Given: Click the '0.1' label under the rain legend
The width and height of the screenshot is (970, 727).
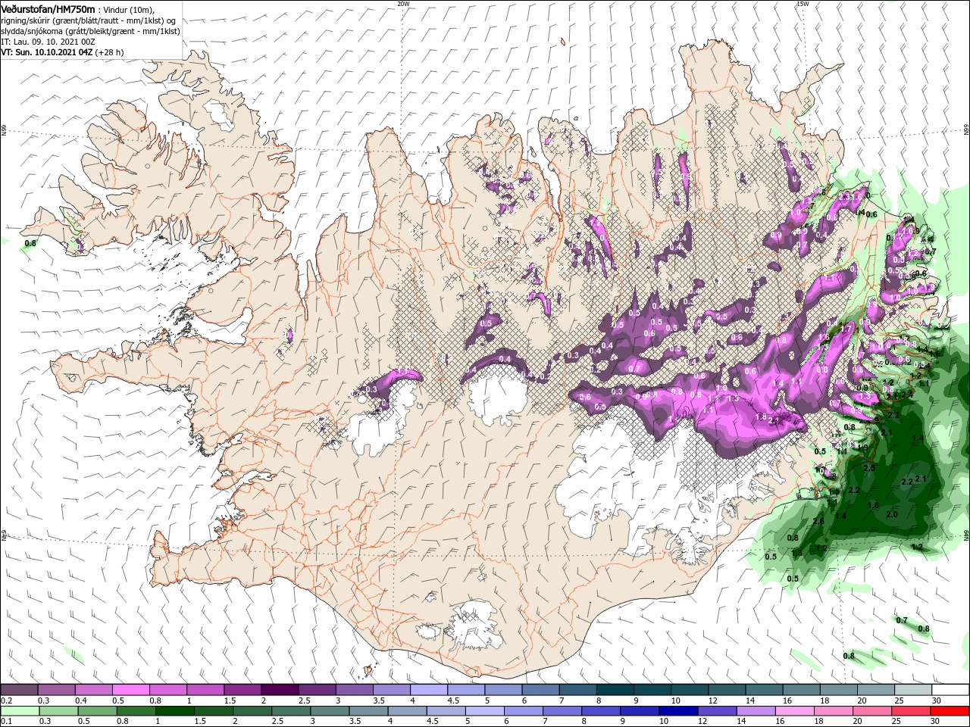Looking at the screenshot, I should coord(6,722).
